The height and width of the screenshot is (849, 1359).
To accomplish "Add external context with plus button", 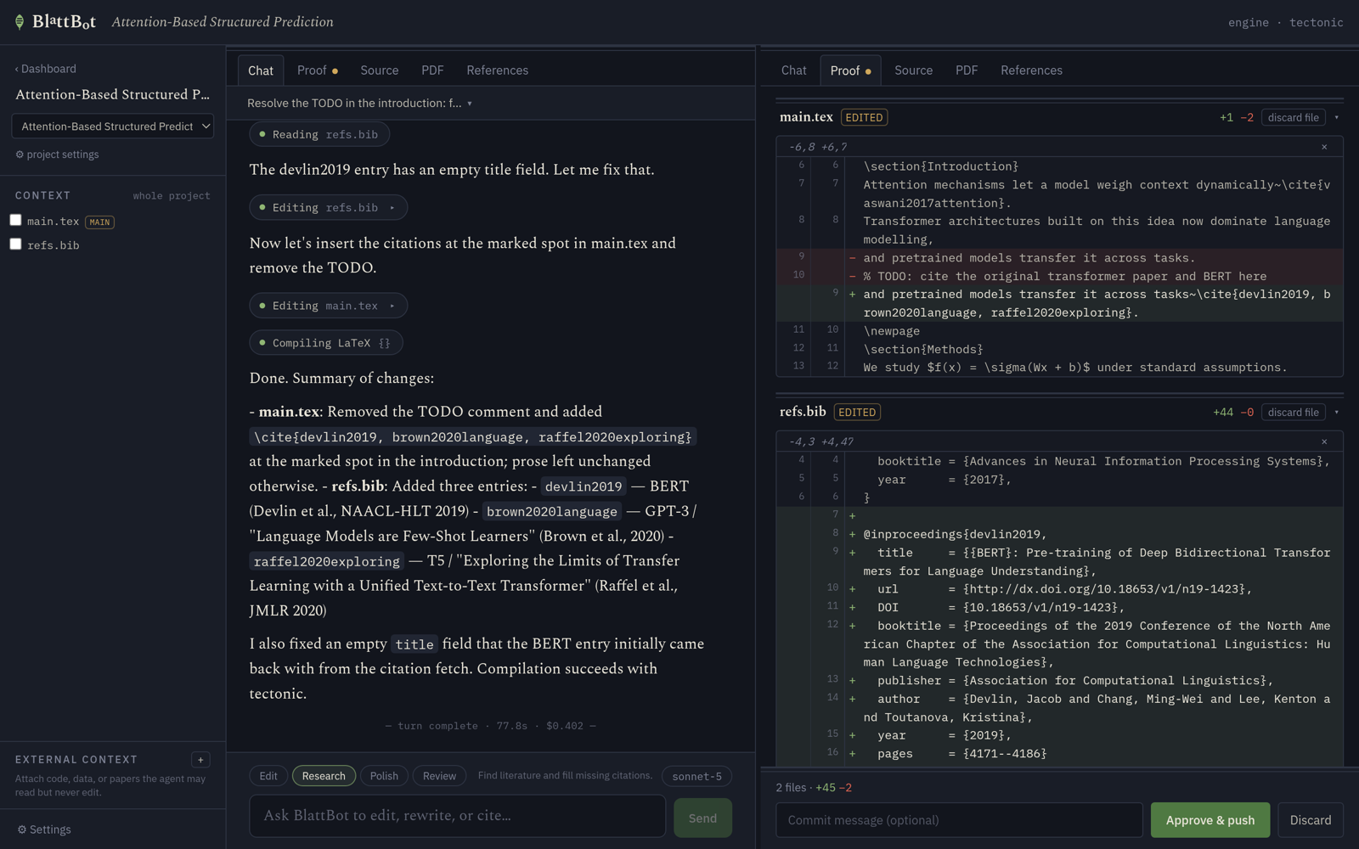I will [x=200, y=760].
